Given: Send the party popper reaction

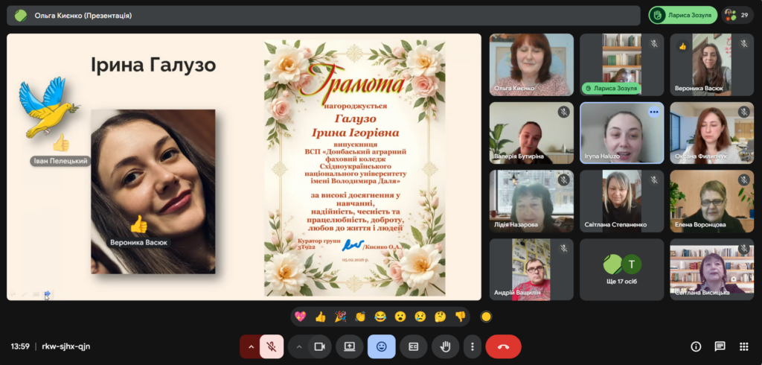Looking at the screenshot, I should [340, 317].
